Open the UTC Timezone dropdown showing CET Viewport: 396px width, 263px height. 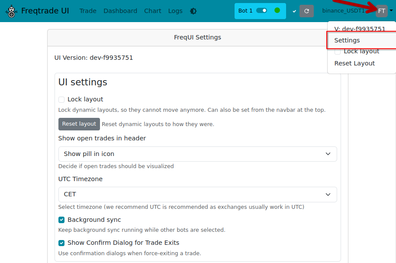tap(197, 194)
